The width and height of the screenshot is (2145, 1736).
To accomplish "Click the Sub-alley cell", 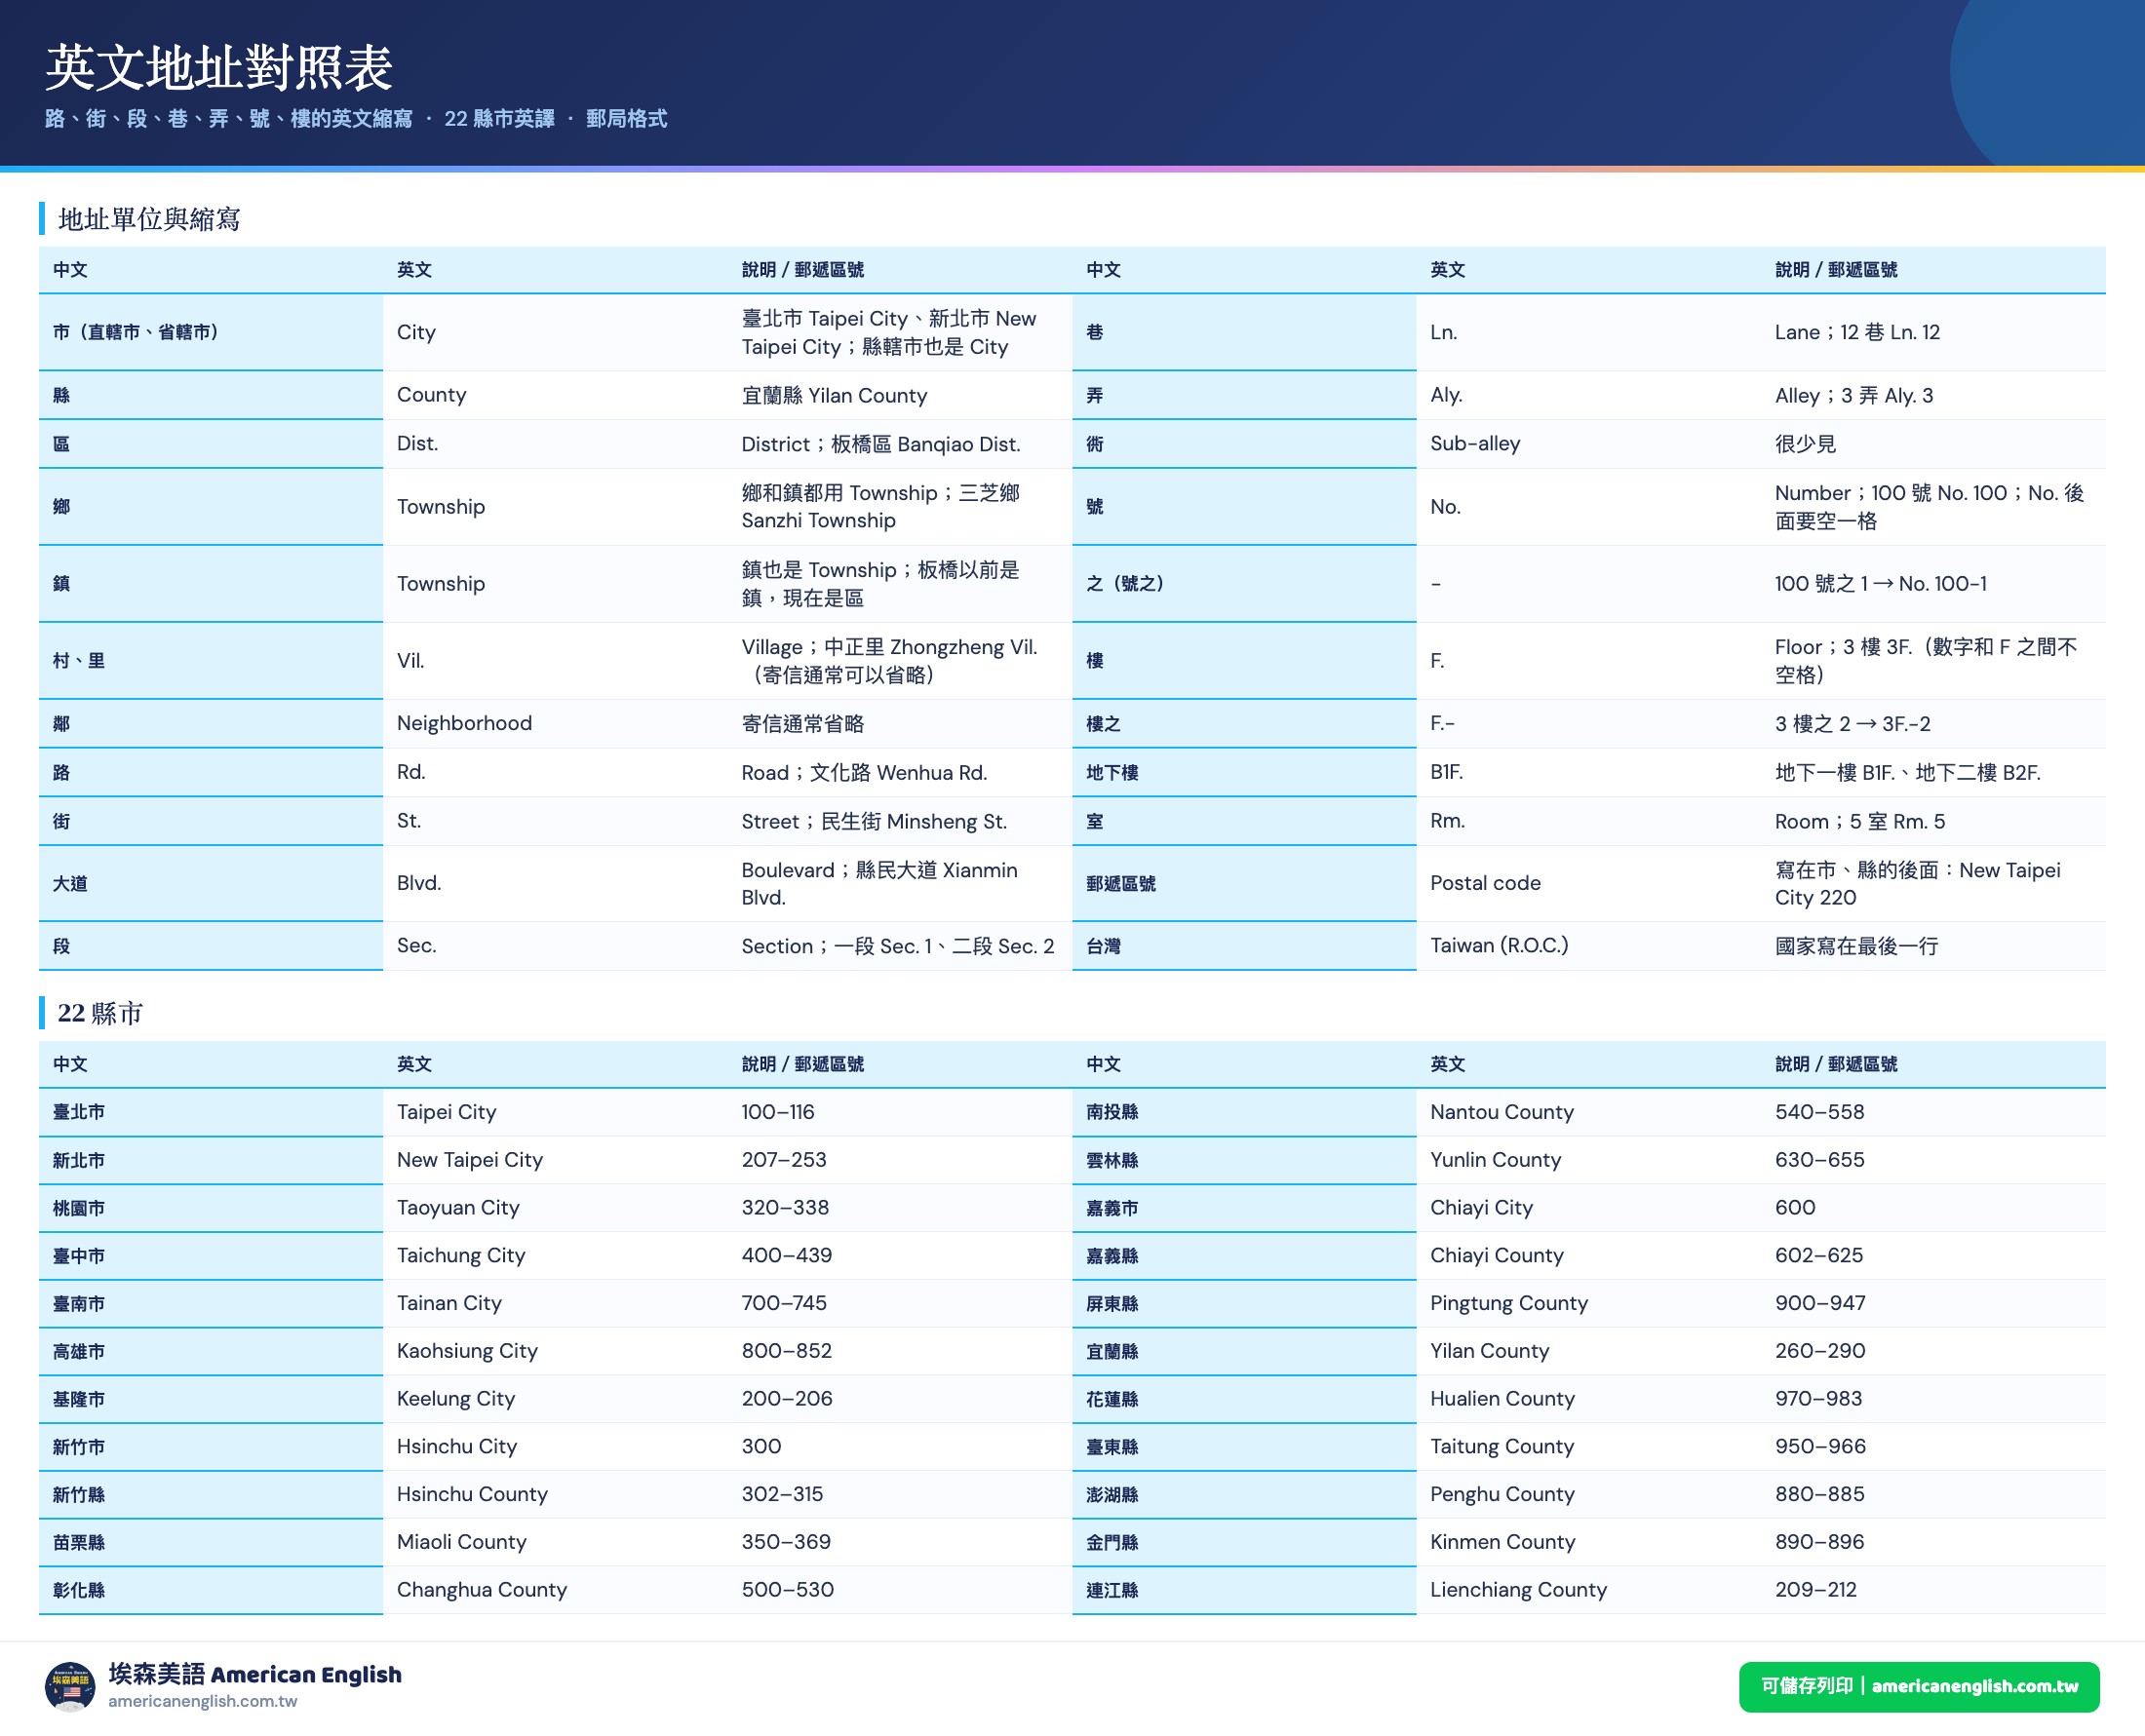I will [x=1589, y=444].
